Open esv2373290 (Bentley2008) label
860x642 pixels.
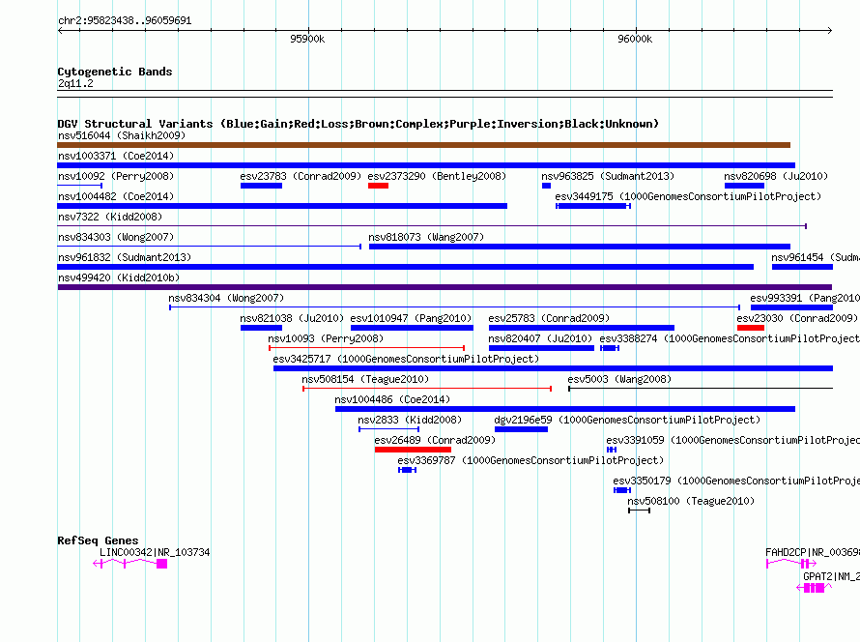(x=437, y=176)
